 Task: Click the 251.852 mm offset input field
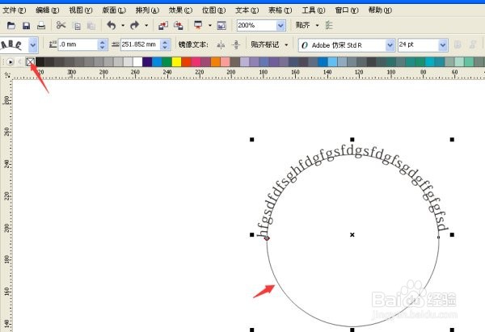[x=141, y=44]
